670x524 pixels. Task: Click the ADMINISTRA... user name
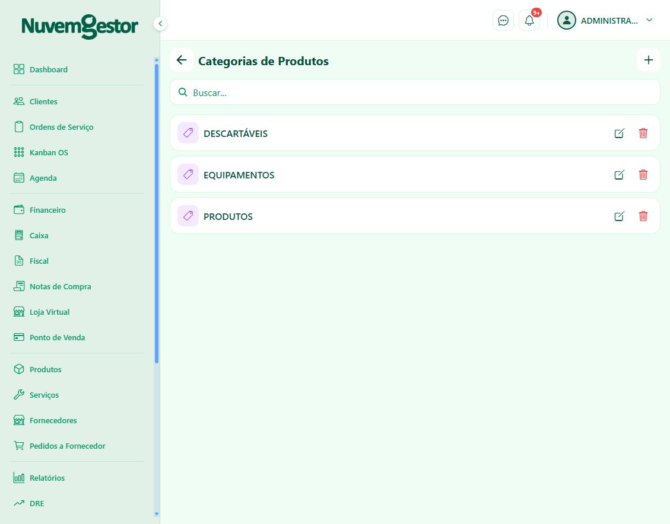pos(609,21)
